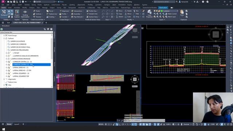
Task: Click the green layer color swatch
Action: 162,11
